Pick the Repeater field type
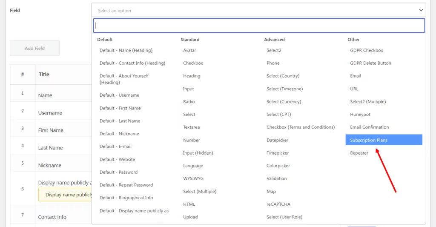Viewport: 436px width, 227px height. (x=359, y=153)
